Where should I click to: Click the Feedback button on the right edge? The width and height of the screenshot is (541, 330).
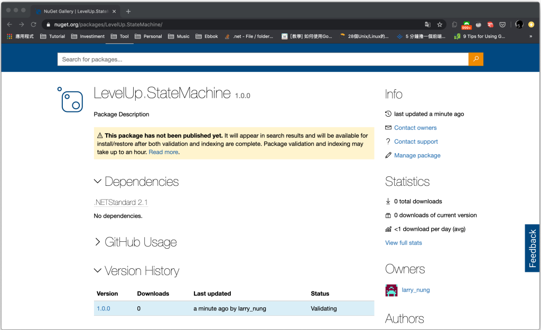(533, 248)
